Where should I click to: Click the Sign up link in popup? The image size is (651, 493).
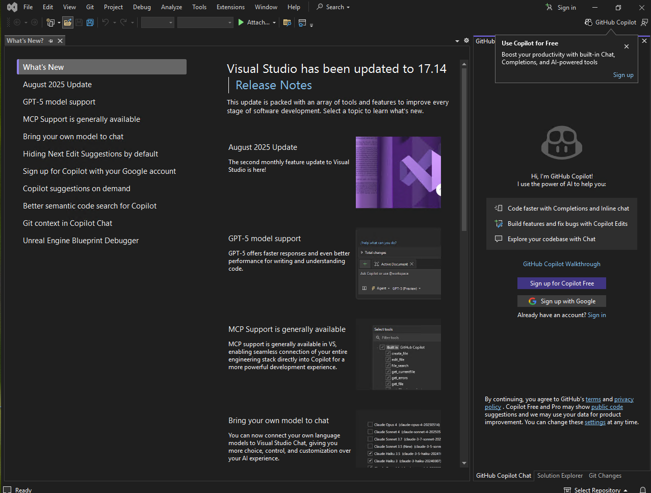(623, 75)
